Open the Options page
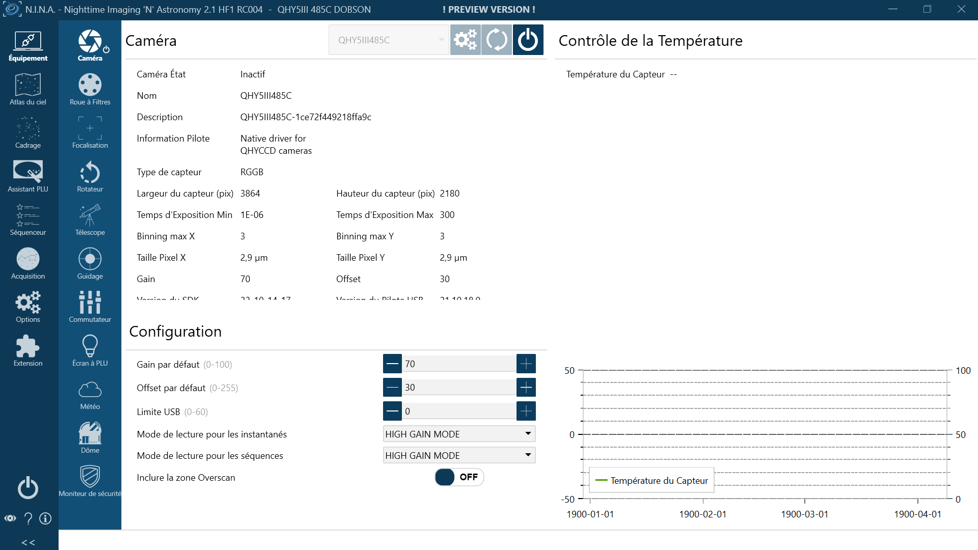The width and height of the screenshot is (978, 550). pos(28,307)
